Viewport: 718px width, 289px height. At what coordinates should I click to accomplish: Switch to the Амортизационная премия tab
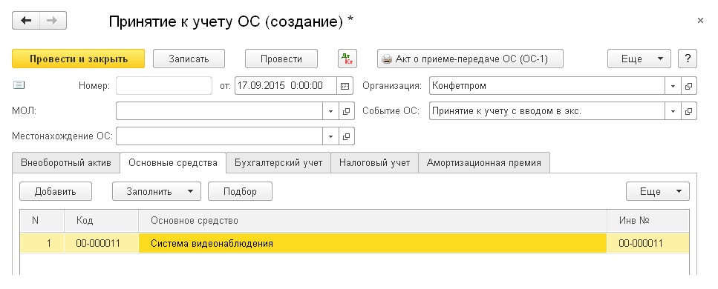click(x=484, y=163)
